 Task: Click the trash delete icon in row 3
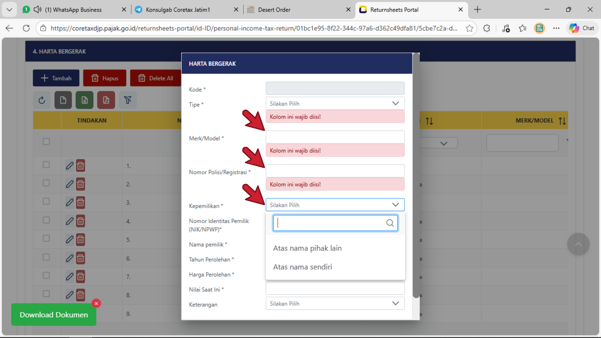coord(80,202)
